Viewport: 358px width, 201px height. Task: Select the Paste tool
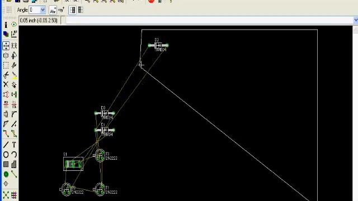[14, 75]
